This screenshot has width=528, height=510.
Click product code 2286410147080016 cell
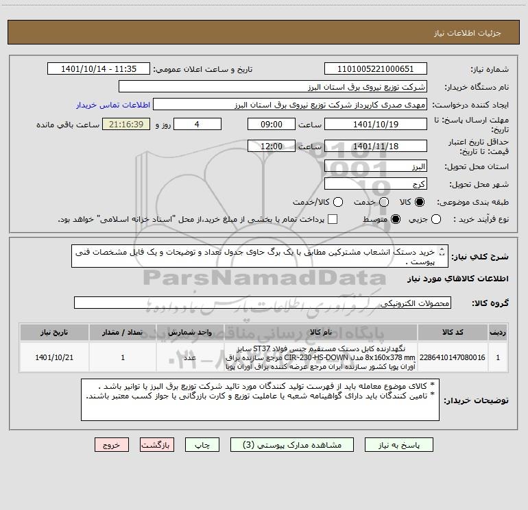pyautogui.click(x=453, y=357)
